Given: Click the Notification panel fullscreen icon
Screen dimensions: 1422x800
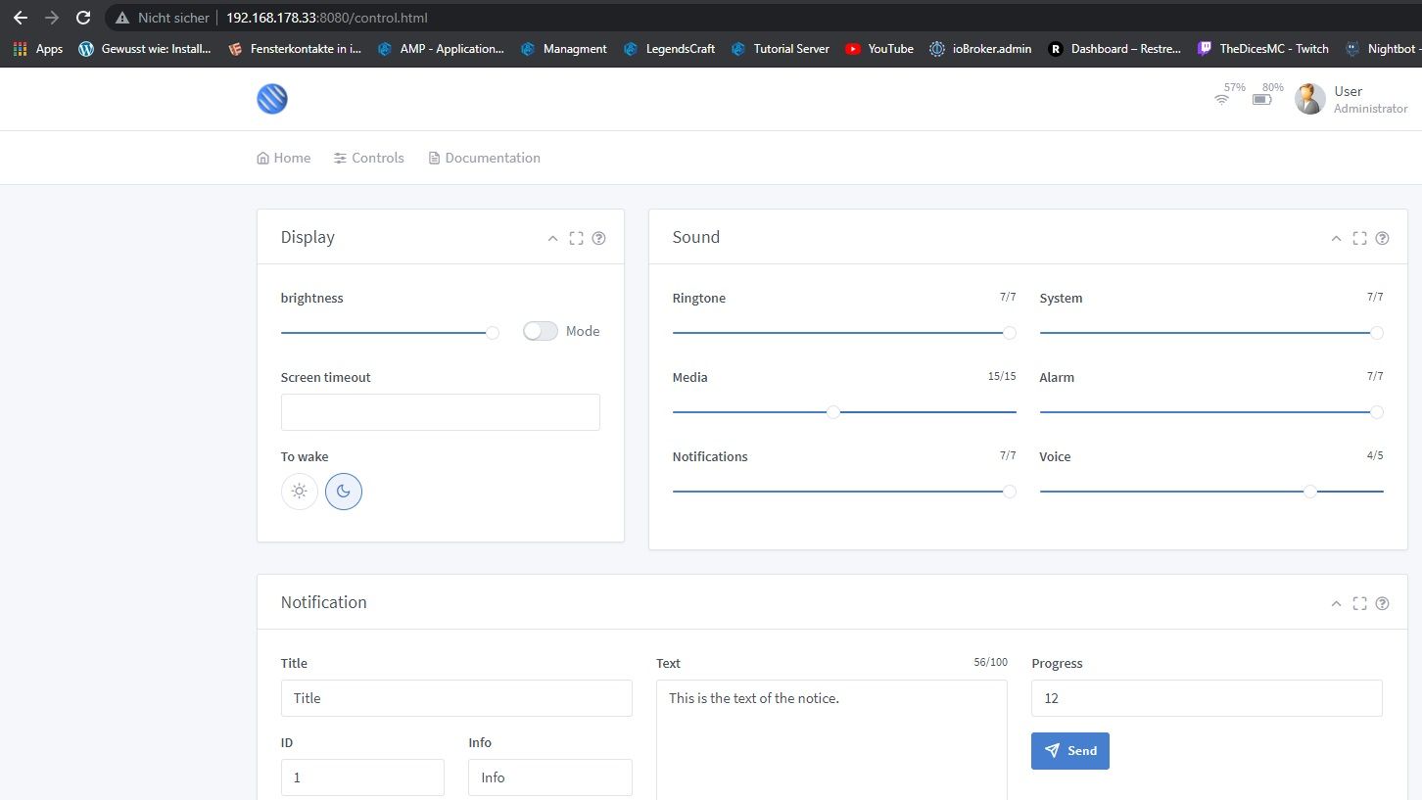Looking at the screenshot, I should click(1359, 603).
